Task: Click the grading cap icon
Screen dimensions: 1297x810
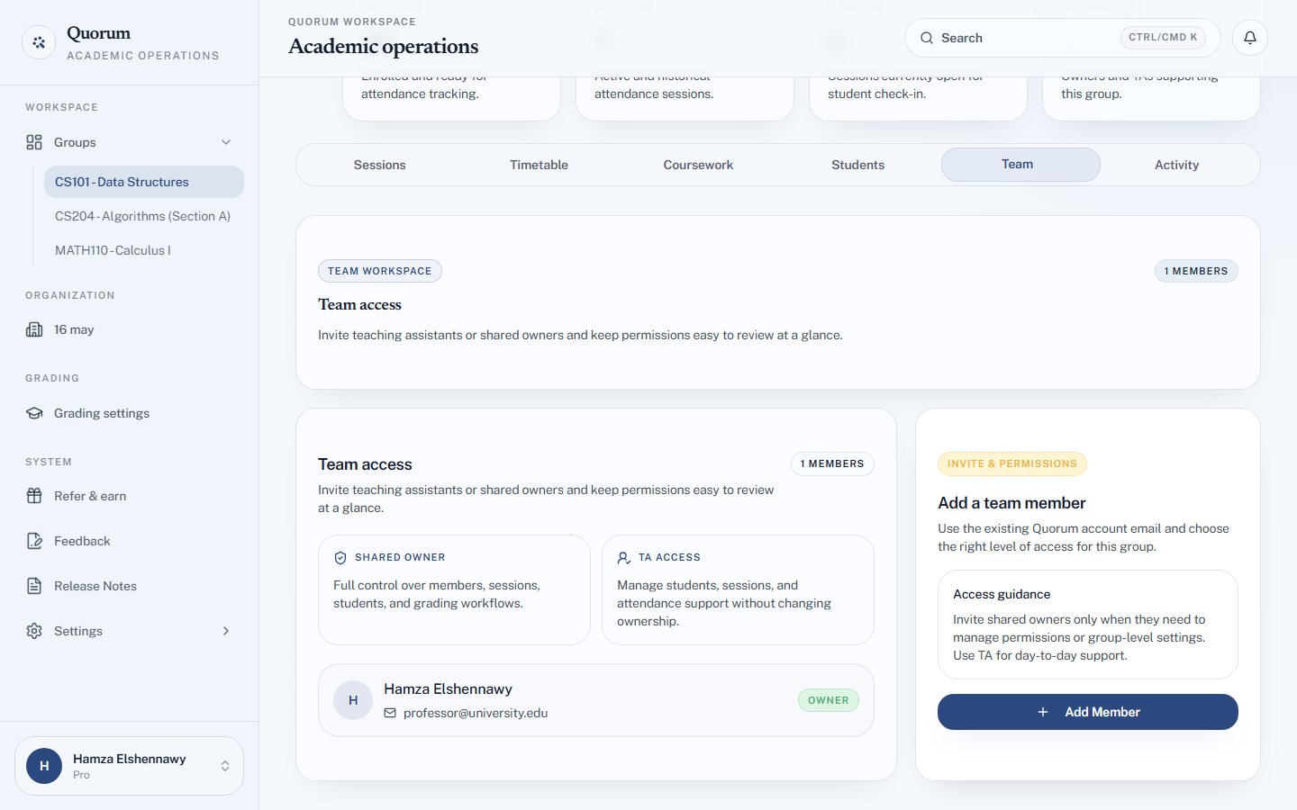Action: (x=34, y=413)
